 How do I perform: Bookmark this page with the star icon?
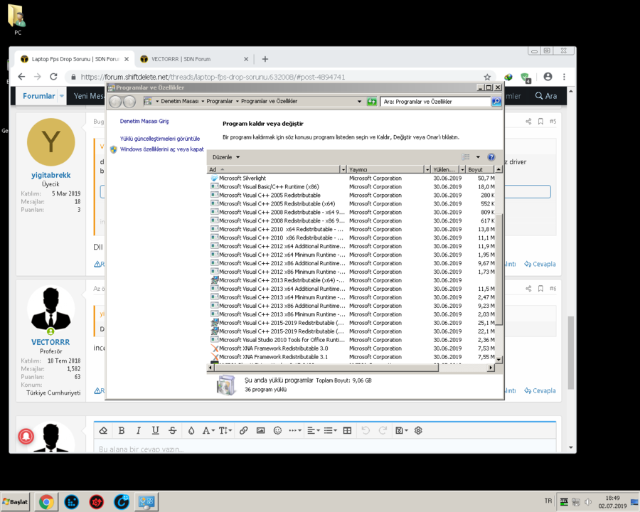487,77
